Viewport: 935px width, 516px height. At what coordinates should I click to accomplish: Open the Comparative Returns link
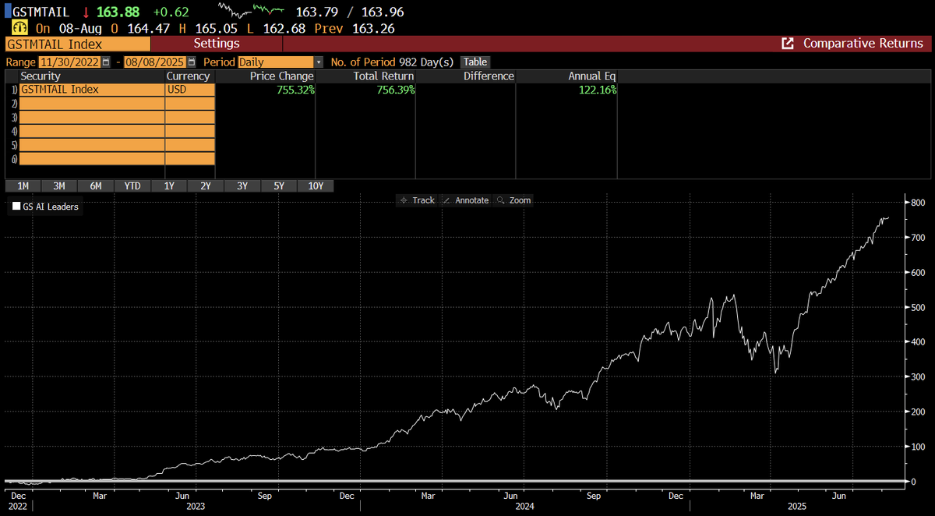[865, 44]
